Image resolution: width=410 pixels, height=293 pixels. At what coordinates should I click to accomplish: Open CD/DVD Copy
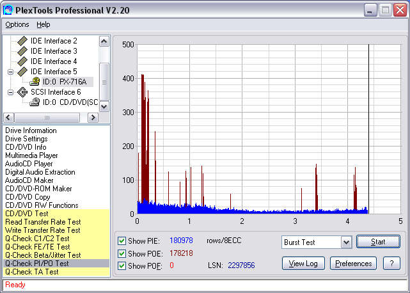28,197
